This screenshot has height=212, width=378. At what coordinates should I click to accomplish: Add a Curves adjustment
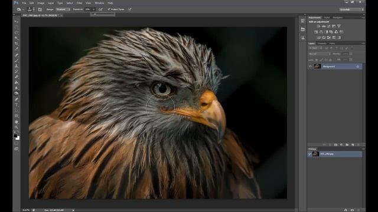tap(328, 26)
